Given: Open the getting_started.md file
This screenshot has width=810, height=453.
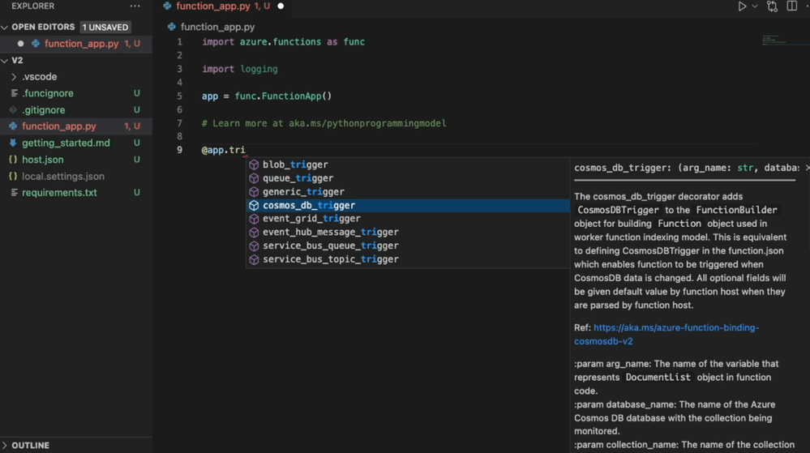Looking at the screenshot, I should click(x=66, y=143).
